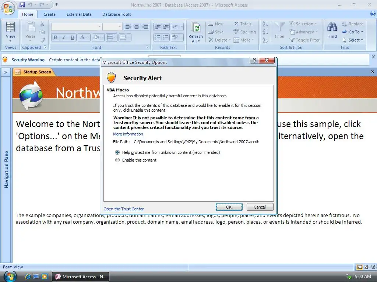Viewport: 377px width, 282px height.
Task: Click the Center alignment icon
Action: click(x=136, y=26)
